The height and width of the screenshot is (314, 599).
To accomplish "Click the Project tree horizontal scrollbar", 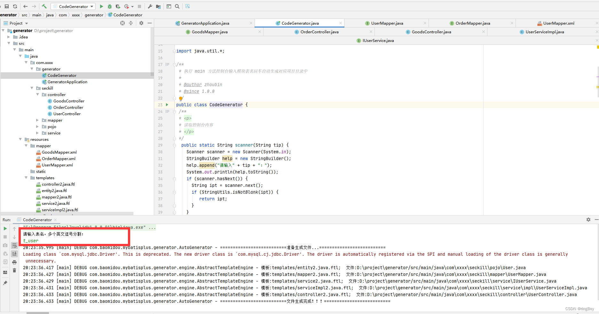I will 67,213.
